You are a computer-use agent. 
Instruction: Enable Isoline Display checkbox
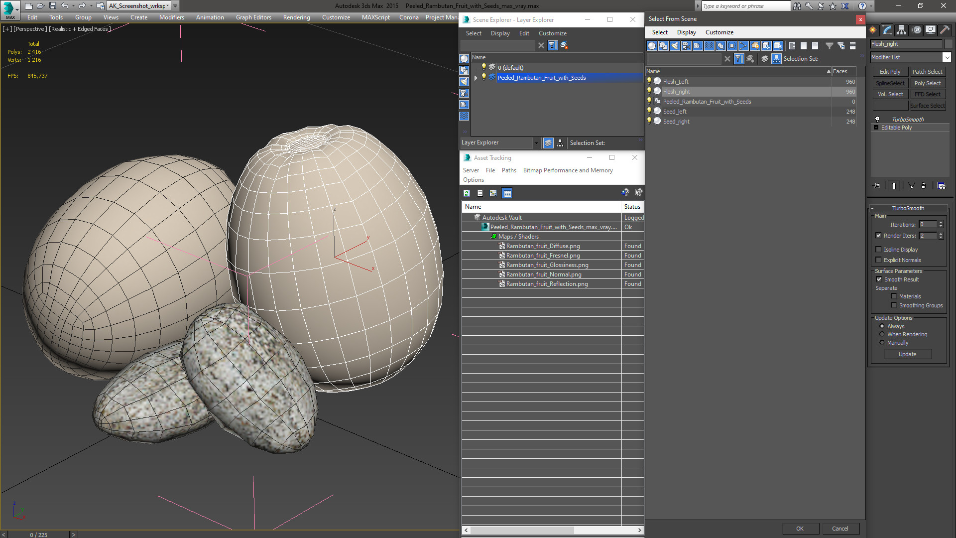(x=878, y=250)
